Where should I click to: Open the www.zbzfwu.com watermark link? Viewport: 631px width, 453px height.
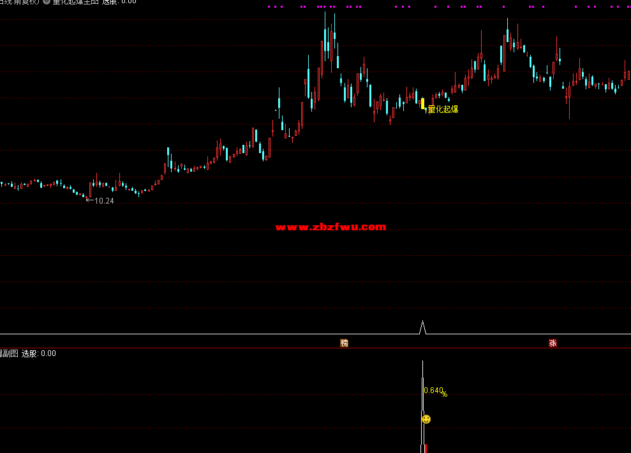330,227
